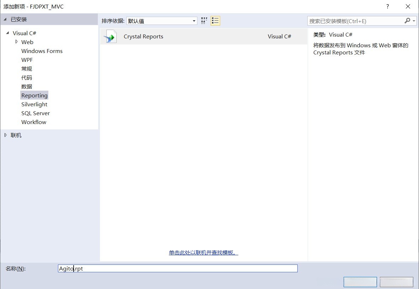
Task: Select 代码 category
Action: 27,77
